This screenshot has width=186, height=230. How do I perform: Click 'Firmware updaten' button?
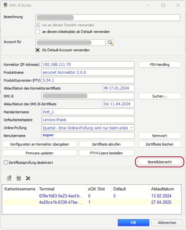pyautogui.click(x=40, y=153)
